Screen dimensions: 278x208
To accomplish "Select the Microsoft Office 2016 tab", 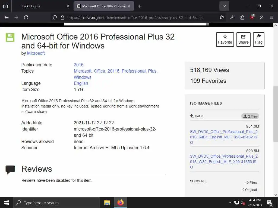I will pos(104,6).
